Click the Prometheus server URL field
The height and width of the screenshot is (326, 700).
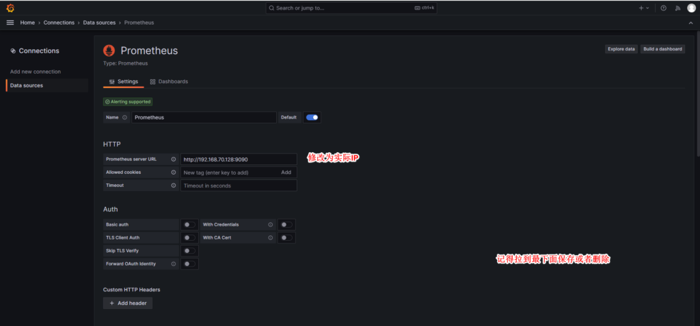(x=238, y=159)
